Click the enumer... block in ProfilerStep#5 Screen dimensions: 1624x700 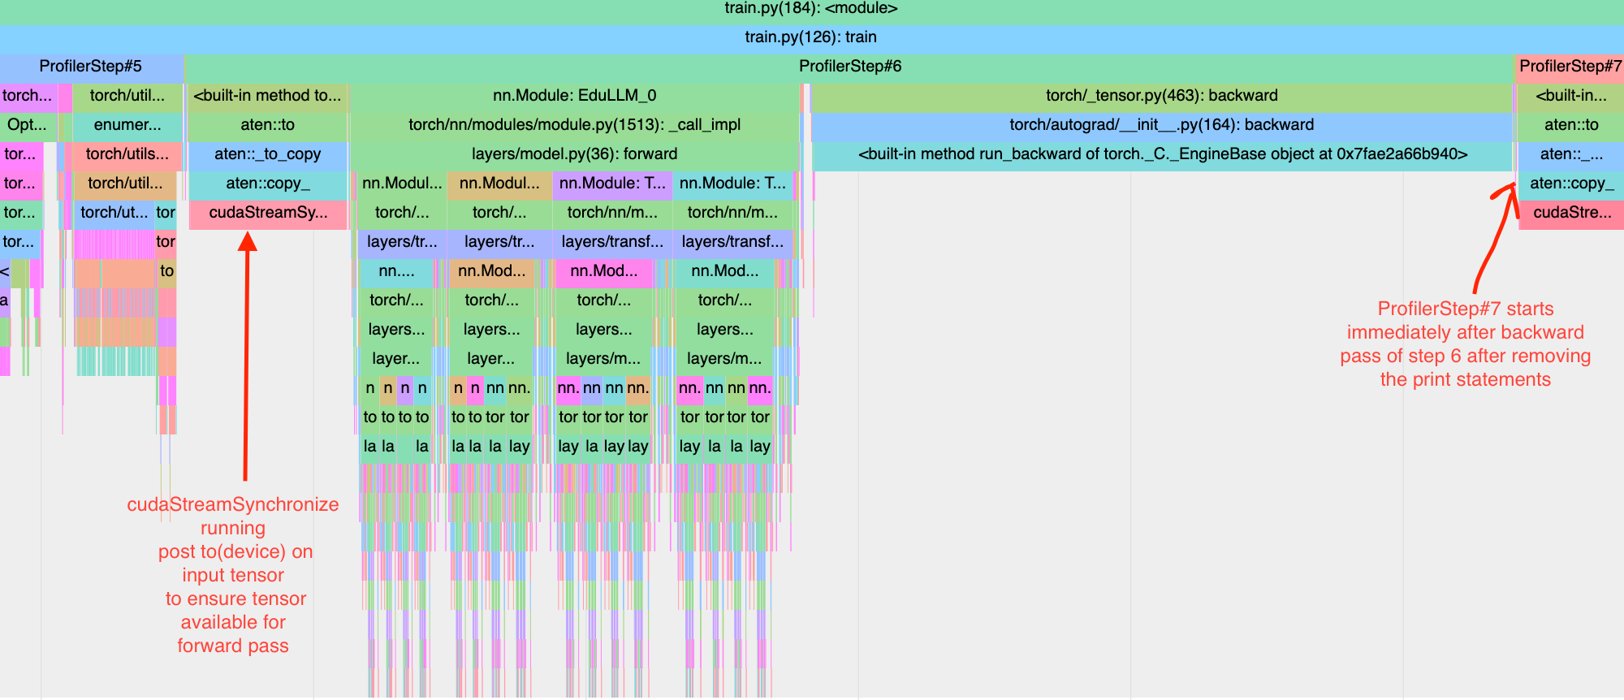tap(127, 125)
